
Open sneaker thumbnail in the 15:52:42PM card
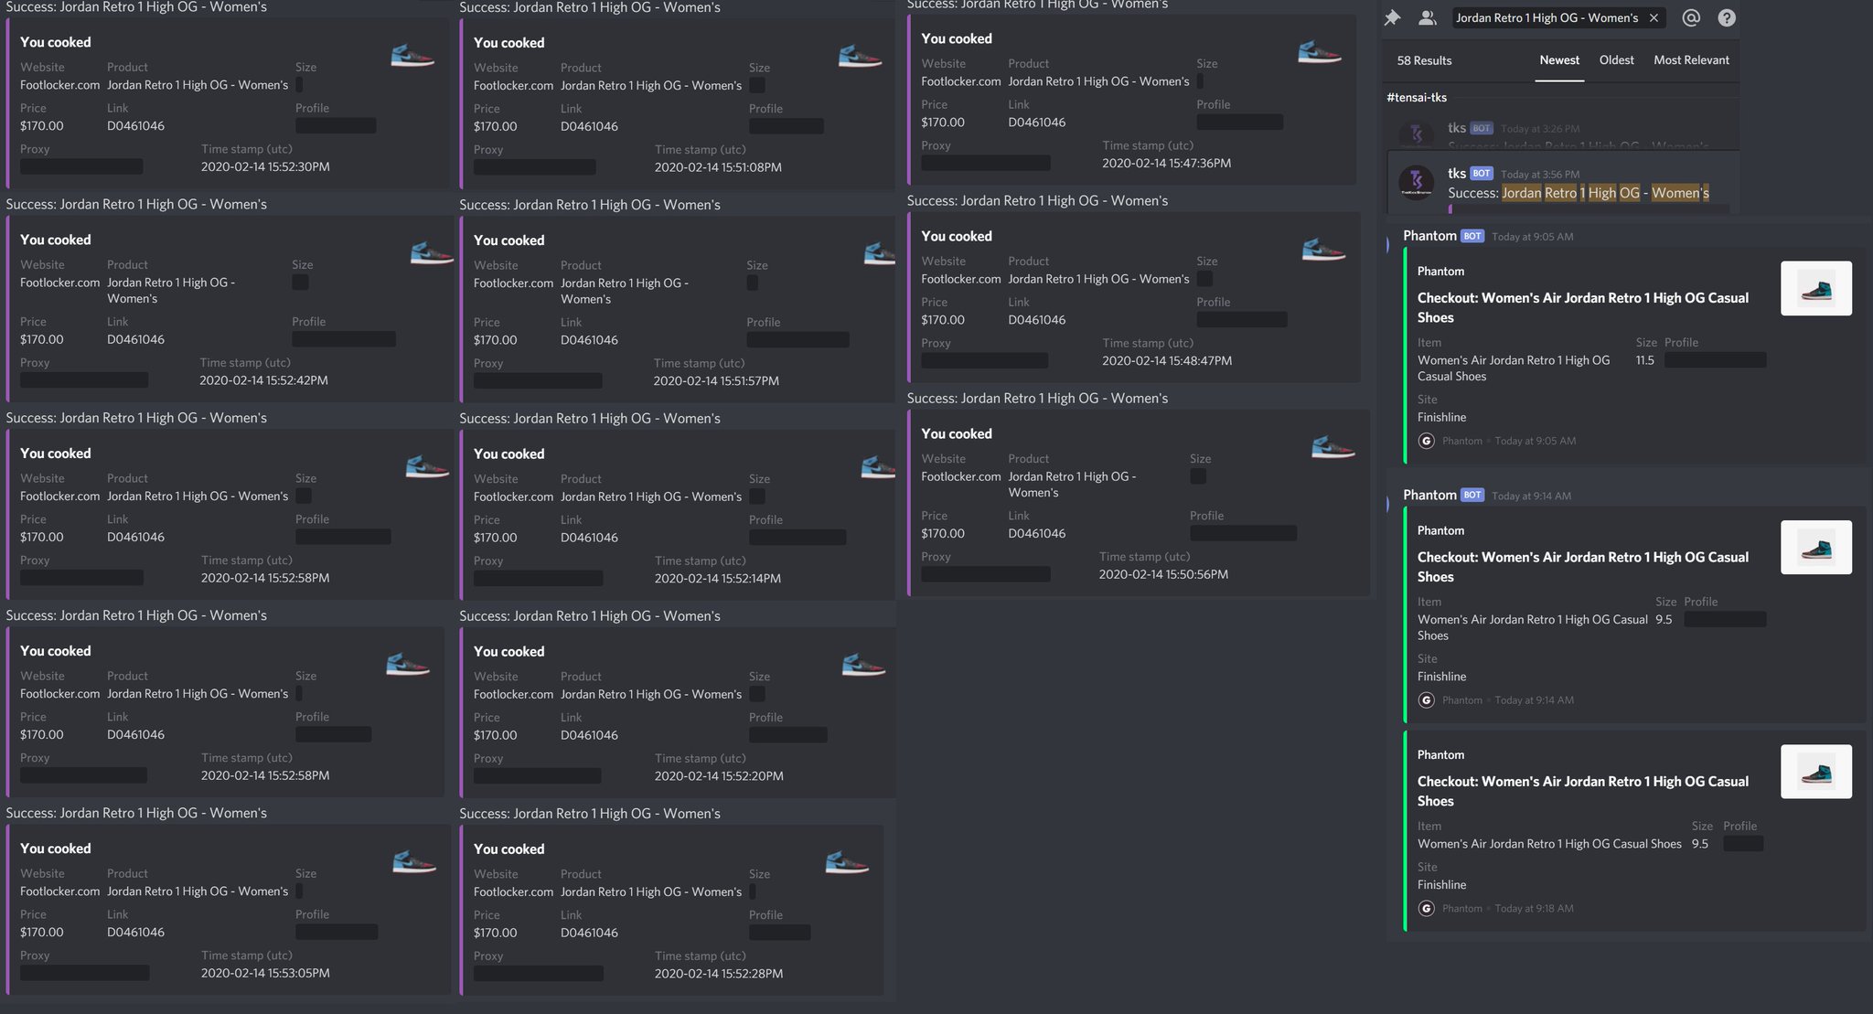pyautogui.click(x=432, y=252)
